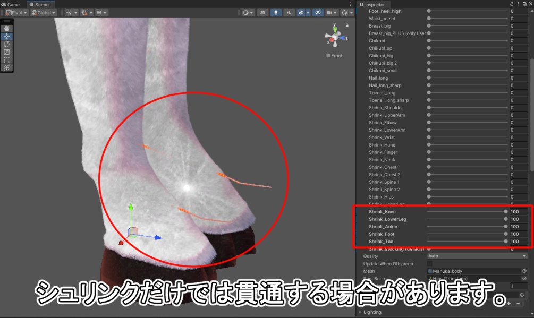Screen dimensions: 534x318
Task: Click the minus button in the list
Action: (x=518, y=303)
